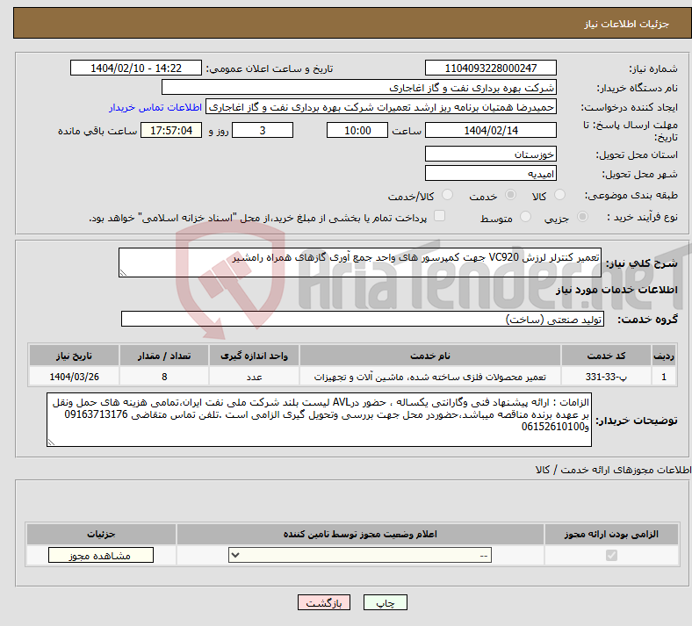The width and height of the screenshot is (692, 626).
Task: Click the remaining days field showing 3
Action: (263, 130)
